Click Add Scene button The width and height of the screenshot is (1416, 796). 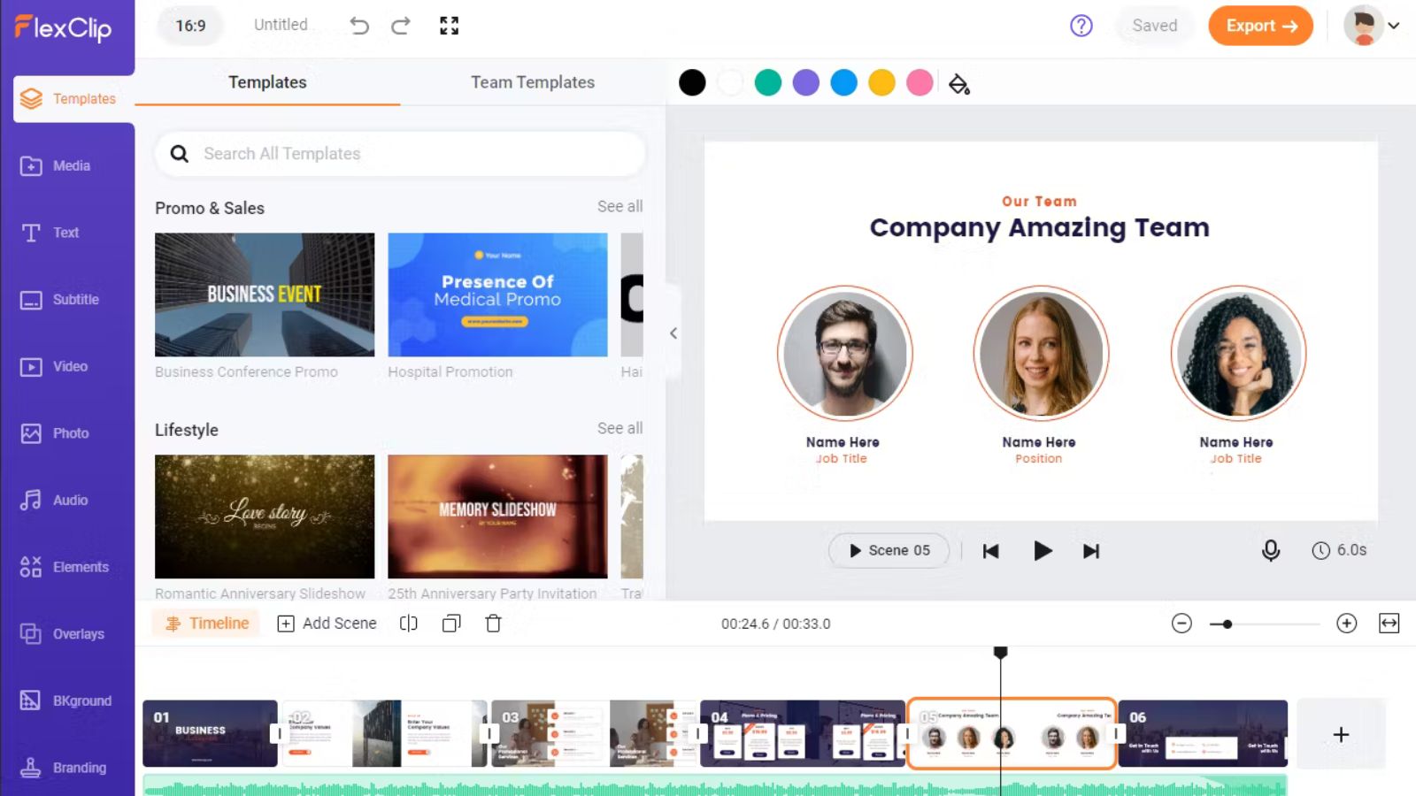pos(327,624)
